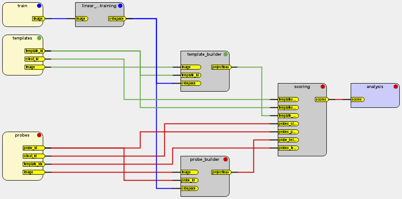The image size is (402, 199).
Task: Click the red dot on the probes block
Action: (x=39, y=135)
